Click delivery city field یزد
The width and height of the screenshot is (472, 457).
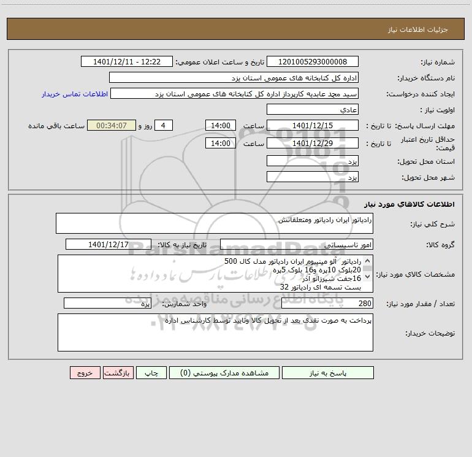(x=313, y=177)
